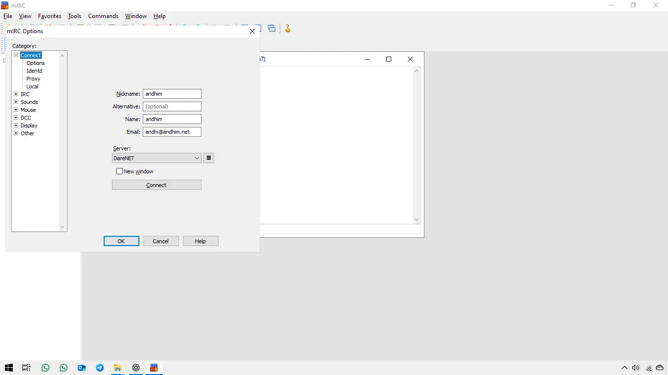The width and height of the screenshot is (668, 375).
Task: Open the View menu
Action: [25, 16]
